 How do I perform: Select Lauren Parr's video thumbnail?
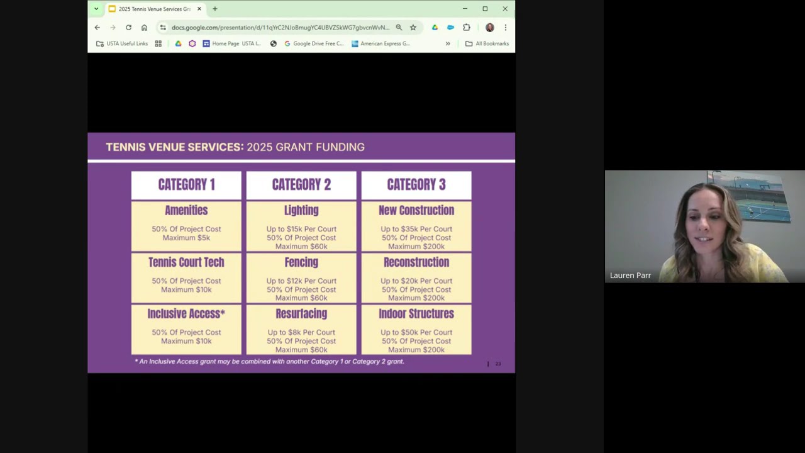pos(704,226)
